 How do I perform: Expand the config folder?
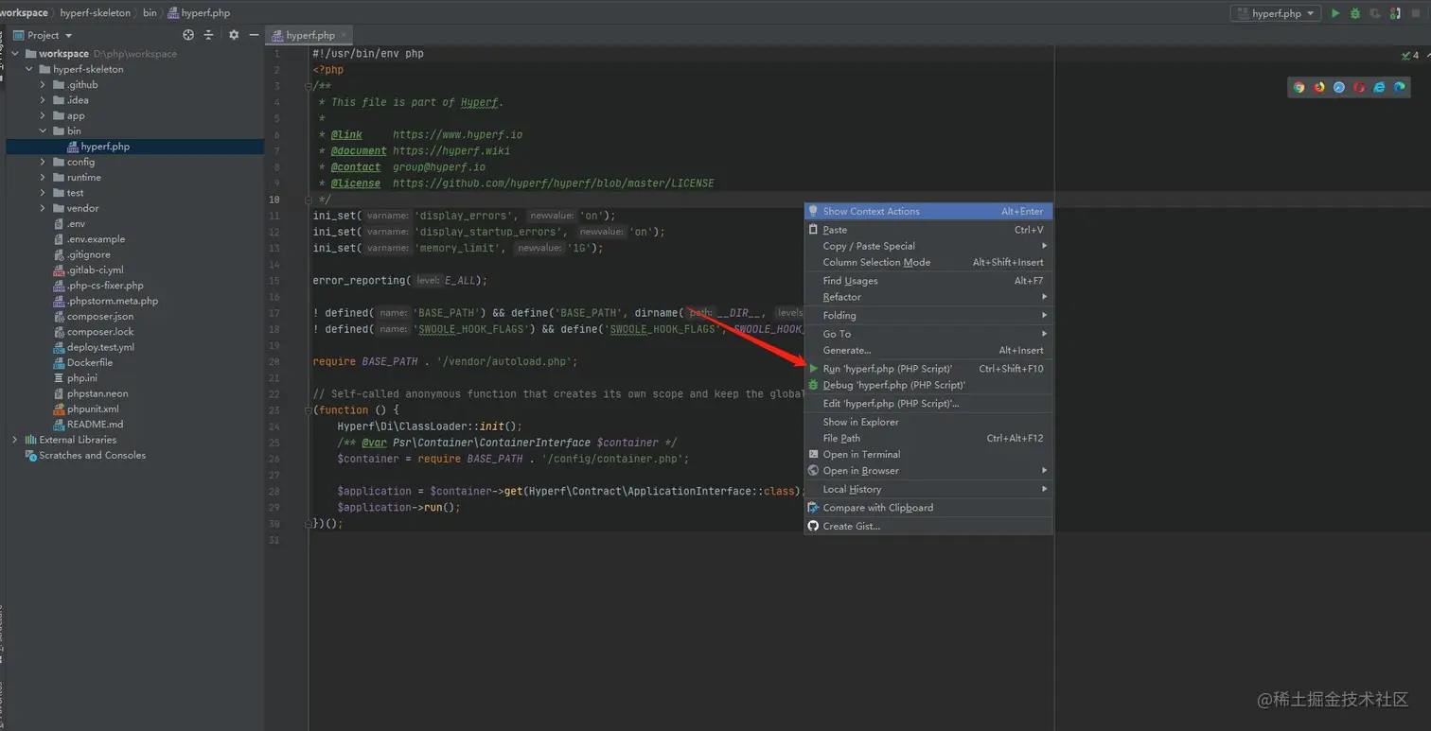pyautogui.click(x=44, y=162)
